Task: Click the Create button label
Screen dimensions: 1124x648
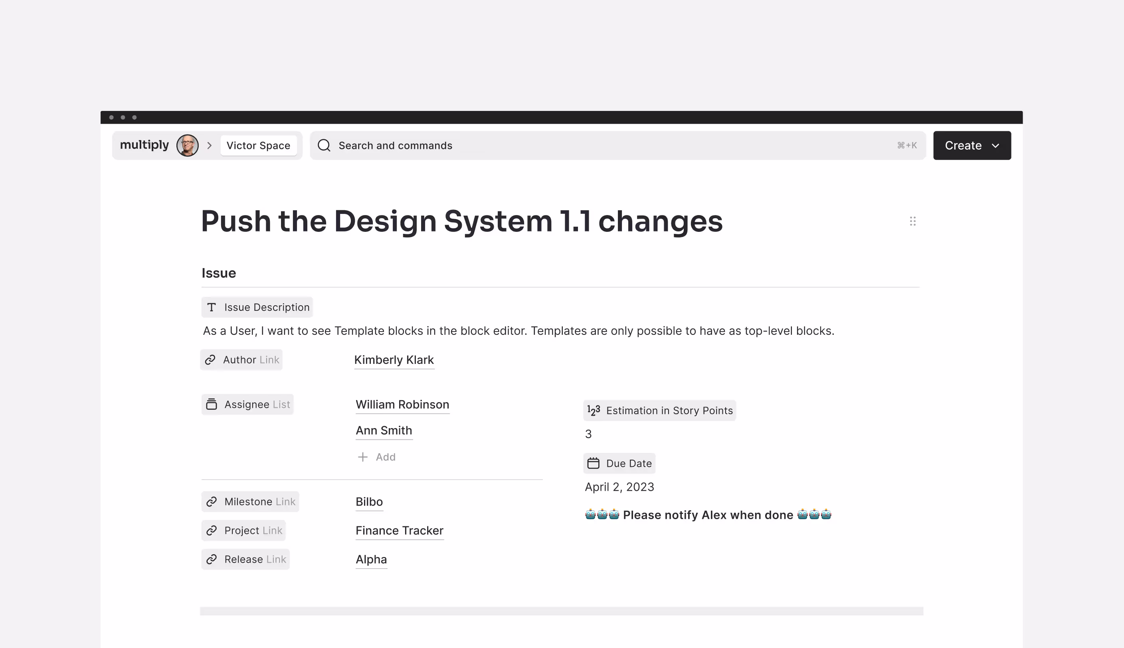Action: [x=963, y=146]
